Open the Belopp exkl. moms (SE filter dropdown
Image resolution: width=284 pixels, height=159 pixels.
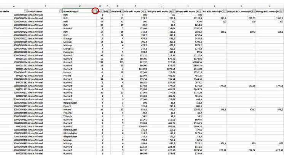click(201, 11)
